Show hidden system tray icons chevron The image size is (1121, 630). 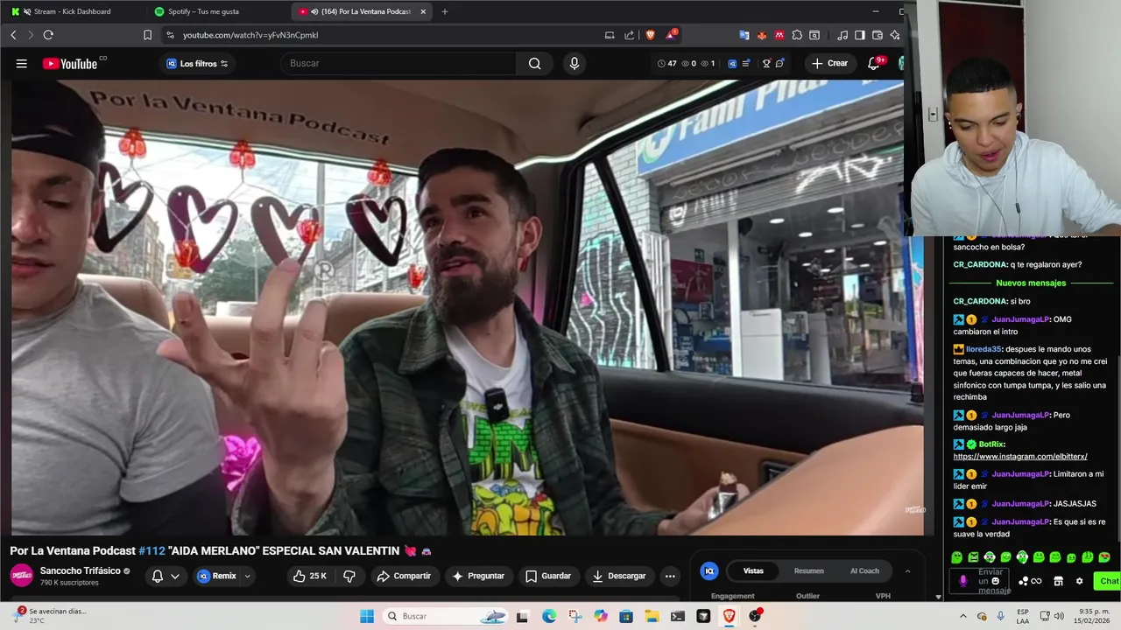tap(963, 616)
